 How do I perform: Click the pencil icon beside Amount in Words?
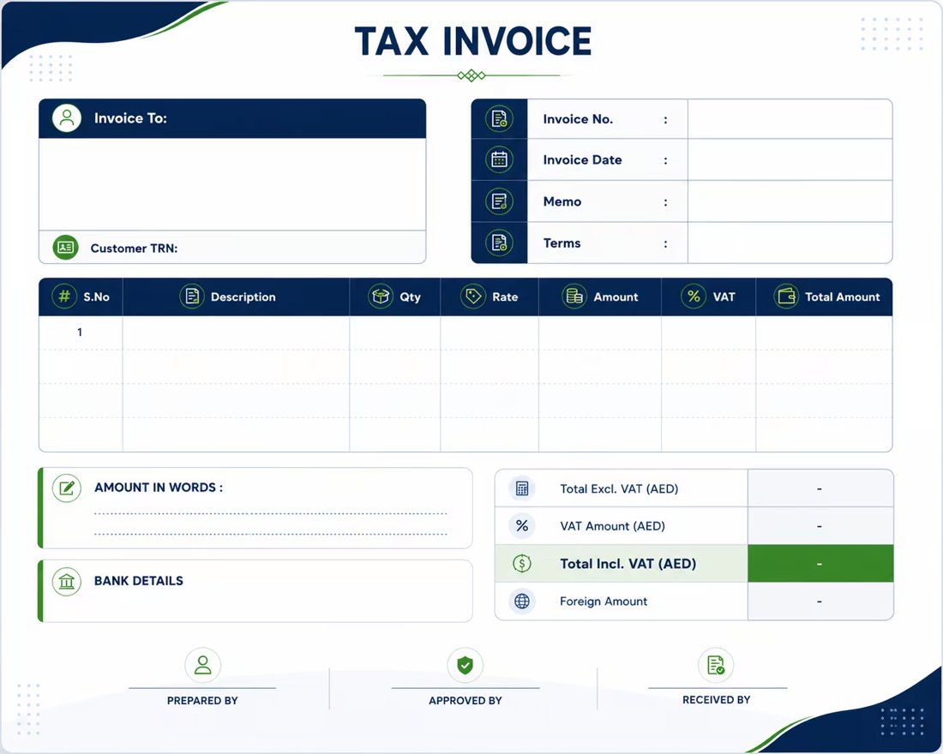click(67, 488)
